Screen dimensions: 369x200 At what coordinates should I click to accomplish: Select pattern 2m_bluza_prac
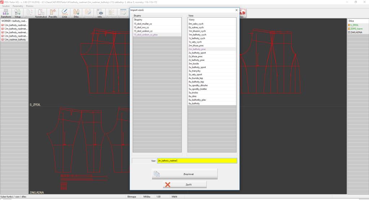(x=212, y=46)
